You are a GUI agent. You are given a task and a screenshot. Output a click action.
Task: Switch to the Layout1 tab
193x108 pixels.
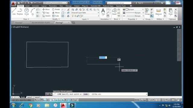30,97
